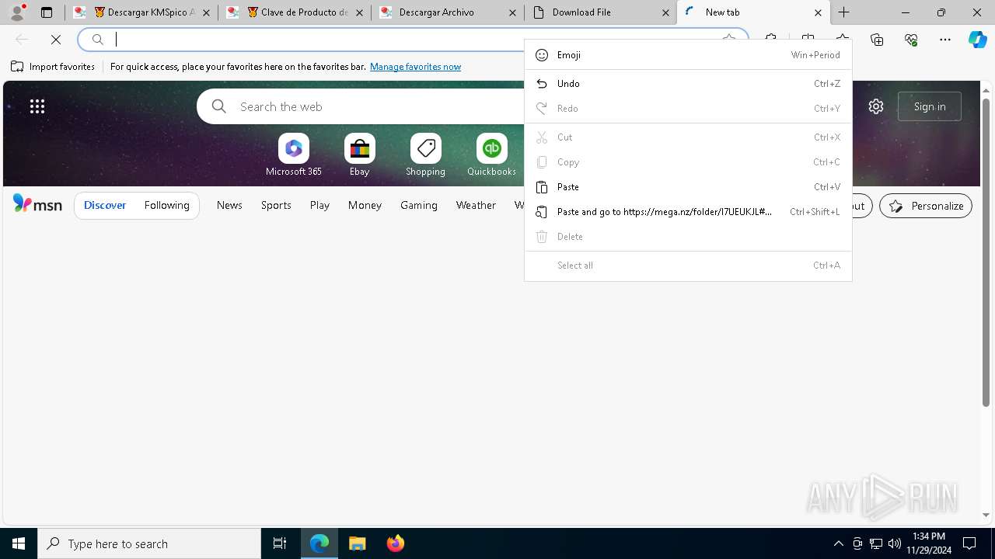Open the tab actions menu icon
The height and width of the screenshot is (559, 995).
47,12
